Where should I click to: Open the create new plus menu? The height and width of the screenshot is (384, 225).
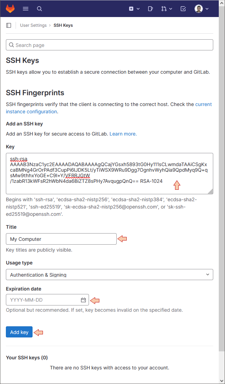[x=134, y=9]
